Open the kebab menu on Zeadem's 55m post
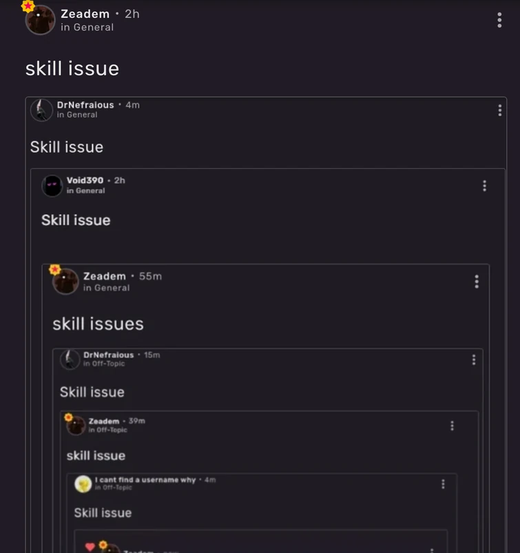The image size is (520, 553). [475, 282]
